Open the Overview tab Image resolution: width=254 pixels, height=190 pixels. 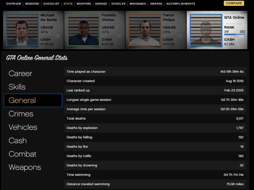(13, 4)
